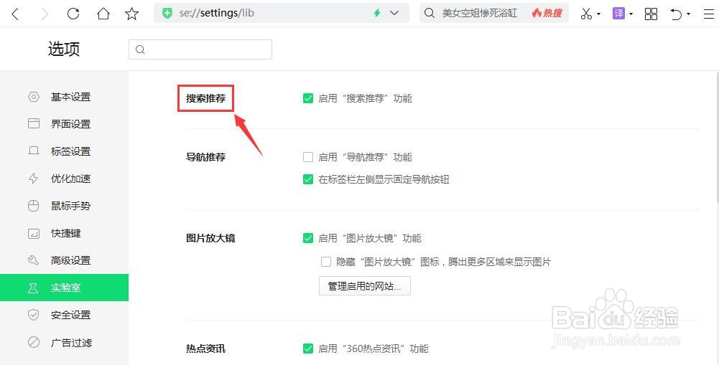Click the 广告过滤 blocked-circle icon
The image size is (719, 365).
pos(34,342)
